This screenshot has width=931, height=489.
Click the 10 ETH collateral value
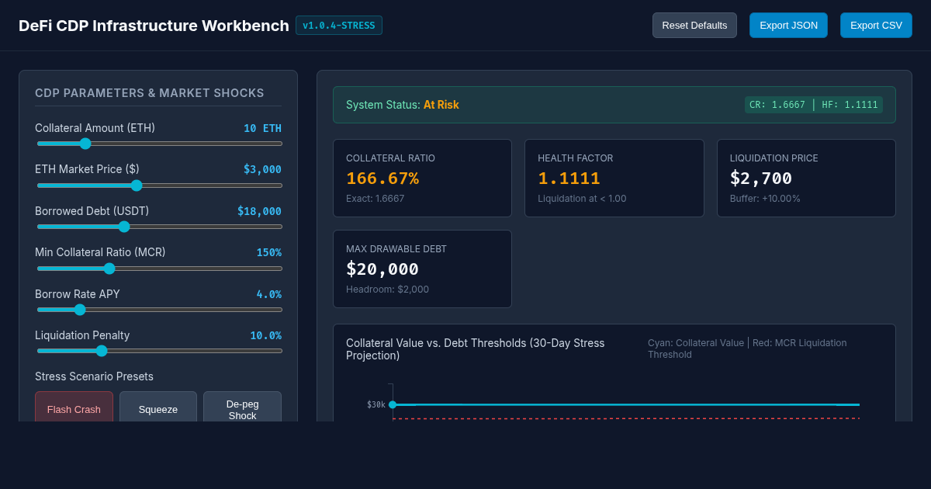(262, 128)
